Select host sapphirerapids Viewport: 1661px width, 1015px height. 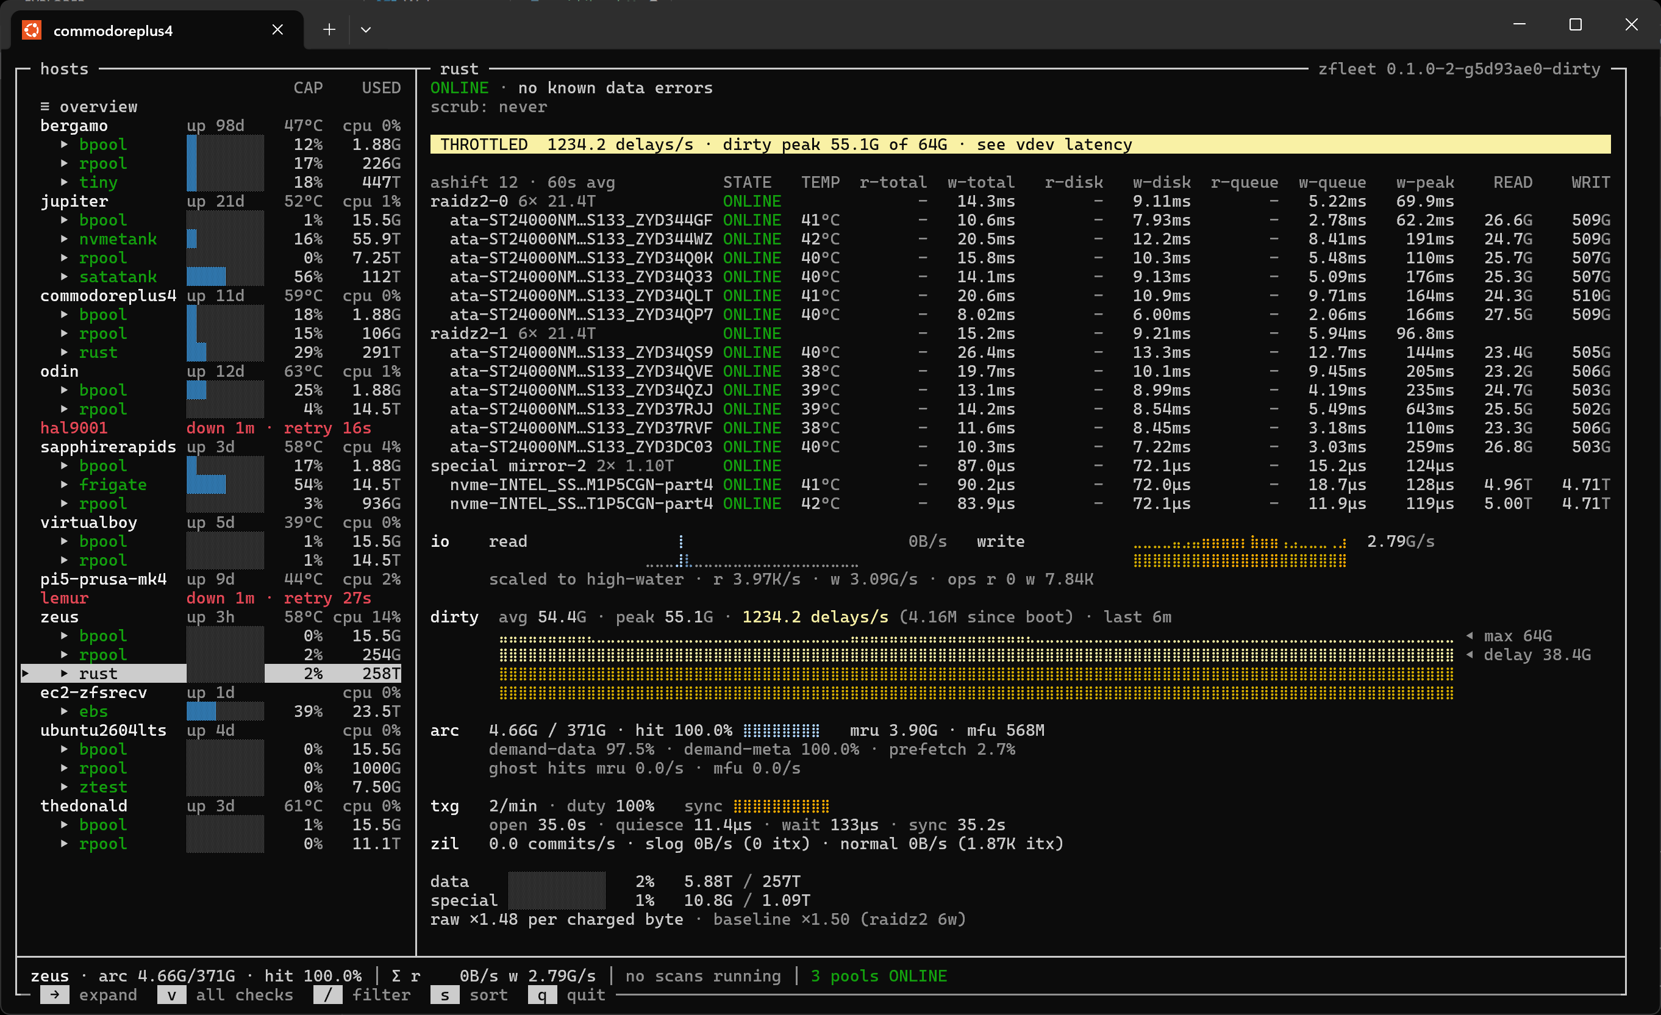[x=108, y=446]
